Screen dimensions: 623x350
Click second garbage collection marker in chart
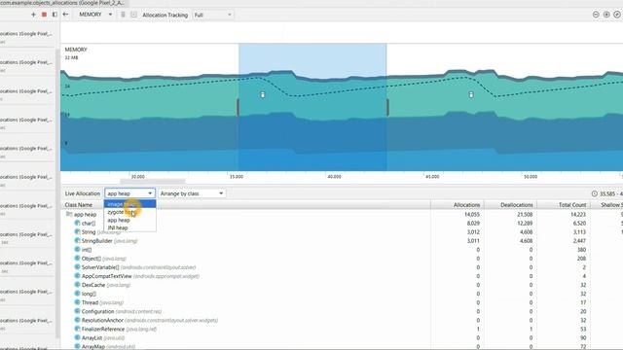click(x=471, y=94)
